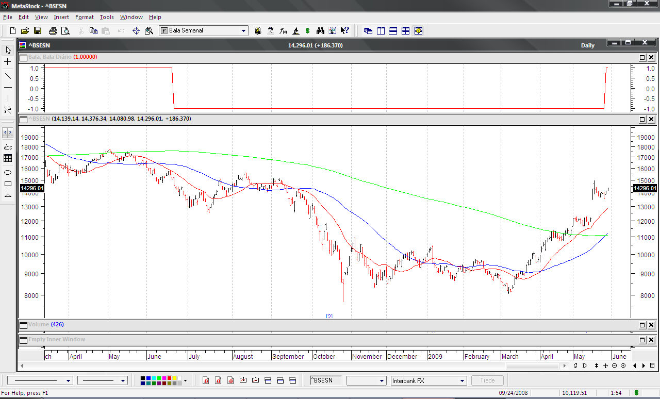Print the current chart

(x=53, y=31)
